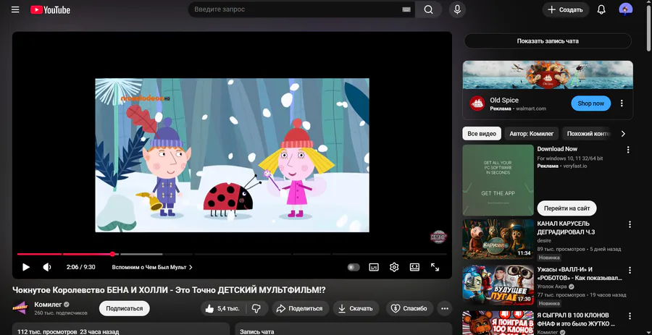Turn on subtitles with captions icon

[x=374, y=267]
